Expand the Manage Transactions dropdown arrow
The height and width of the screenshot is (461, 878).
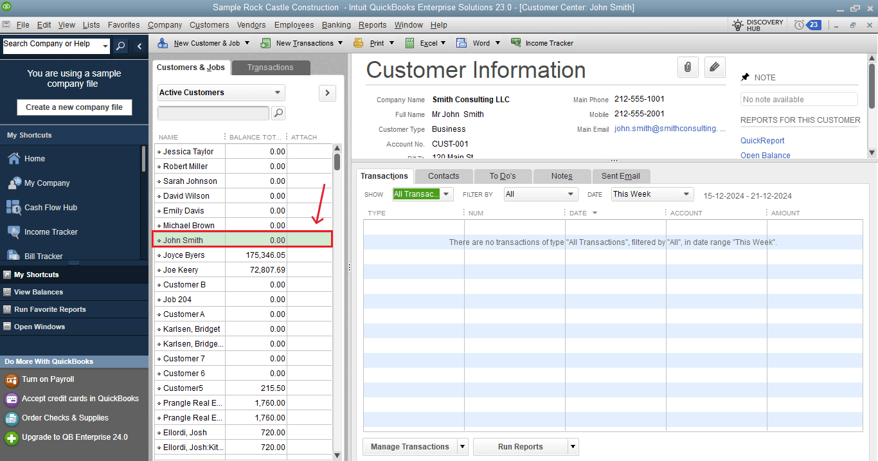(x=462, y=447)
